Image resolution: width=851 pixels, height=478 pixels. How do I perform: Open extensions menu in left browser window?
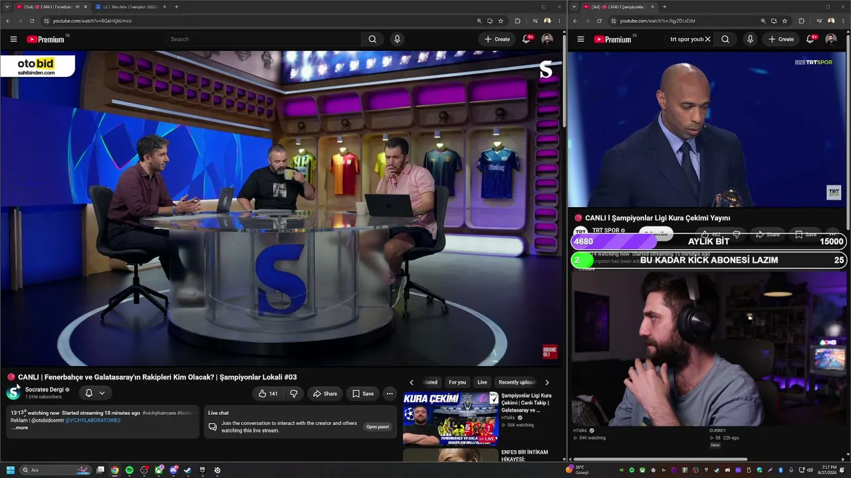[x=517, y=21]
